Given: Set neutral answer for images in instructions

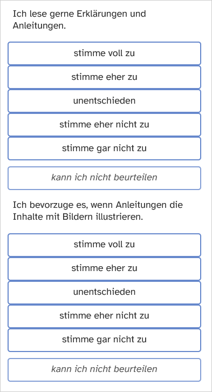Looking at the screenshot, I should click(104, 293).
